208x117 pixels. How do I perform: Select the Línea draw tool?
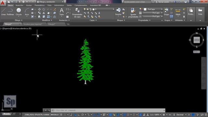coord(3,12)
